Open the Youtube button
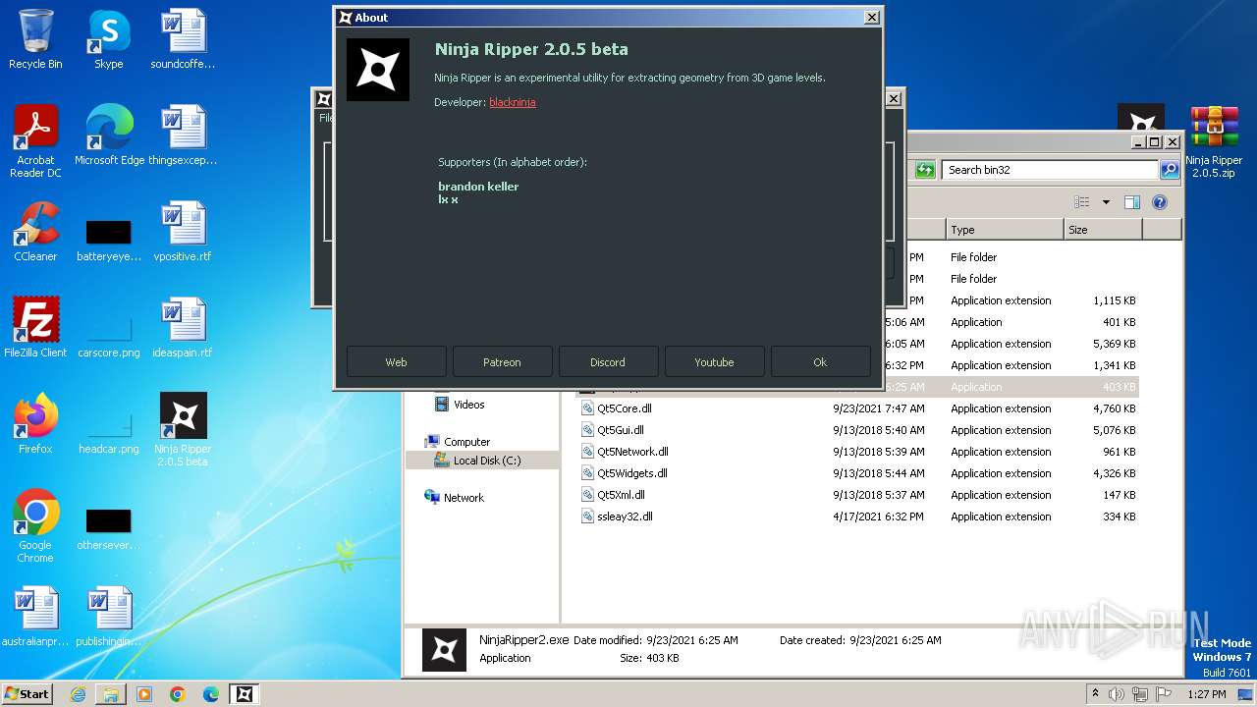 coord(714,362)
